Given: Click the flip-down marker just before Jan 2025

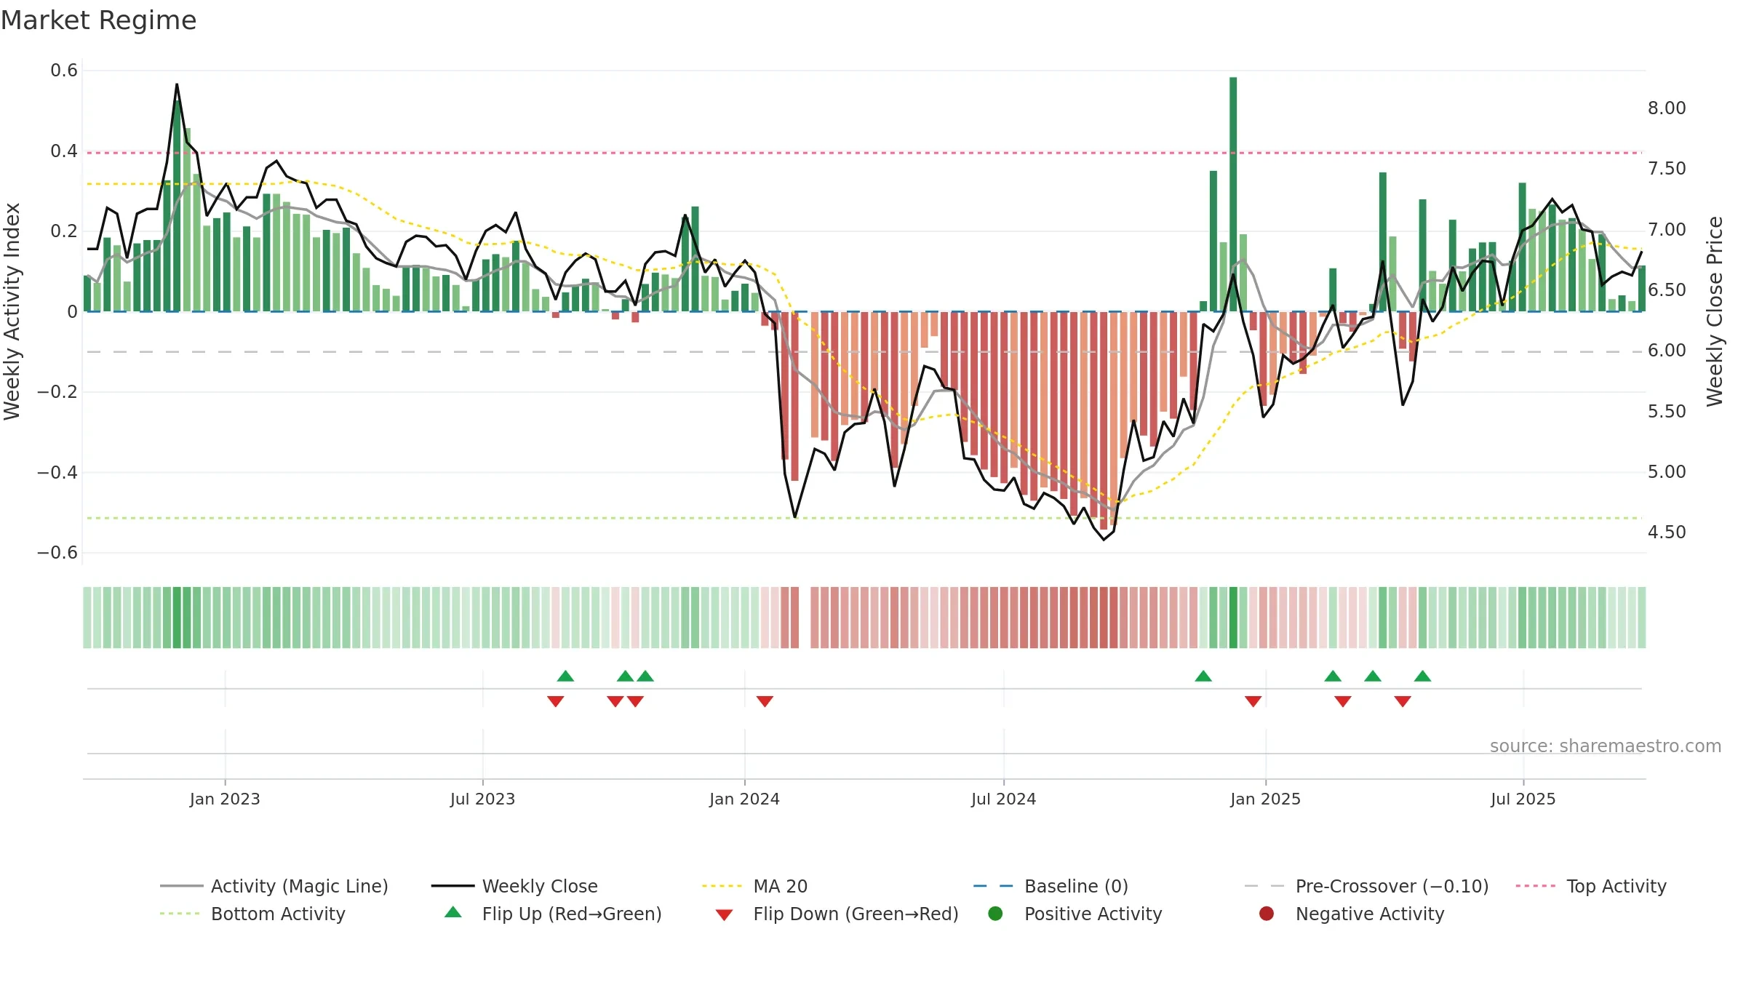Looking at the screenshot, I should coord(1253,701).
